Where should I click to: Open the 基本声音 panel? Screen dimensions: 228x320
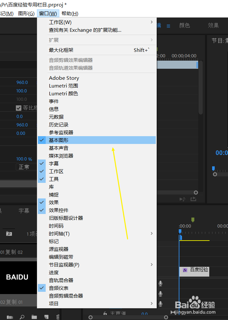point(97,148)
